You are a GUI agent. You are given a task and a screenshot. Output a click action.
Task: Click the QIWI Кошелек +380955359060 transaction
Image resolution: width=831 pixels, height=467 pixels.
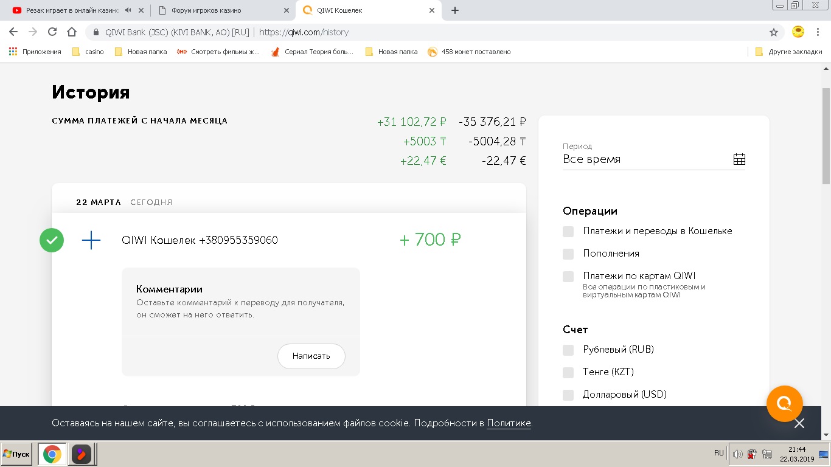200,240
